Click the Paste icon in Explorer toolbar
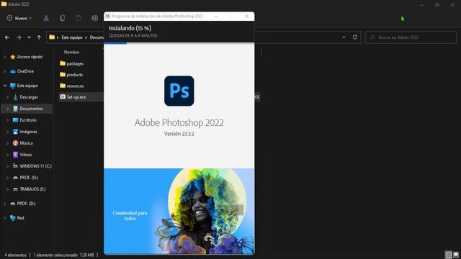Viewport: 461px width, 259px height. (x=79, y=18)
